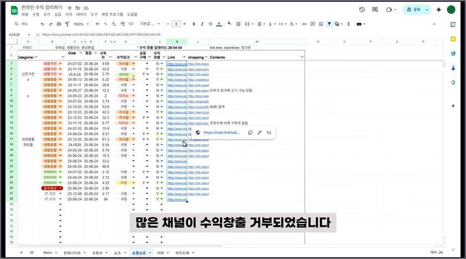Open row 3 생활가전 category dropdown

[60, 63]
